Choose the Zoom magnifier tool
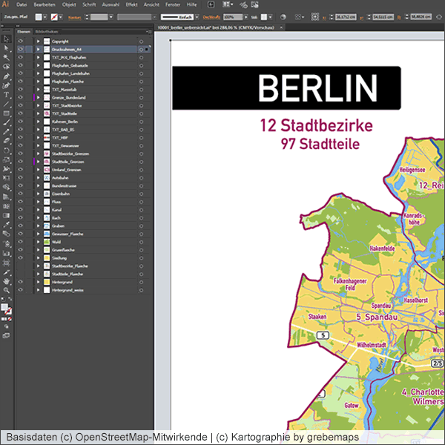The image size is (445, 445). click(7, 291)
